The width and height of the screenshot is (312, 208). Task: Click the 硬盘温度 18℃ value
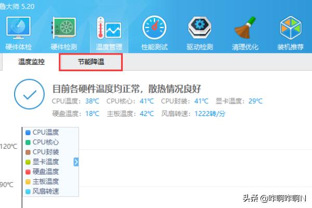coord(92,114)
